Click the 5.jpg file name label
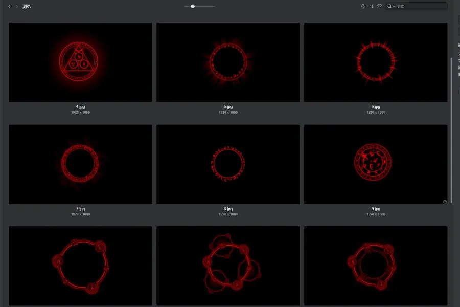The height and width of the screenshot is (307, 460). point(228,107)
